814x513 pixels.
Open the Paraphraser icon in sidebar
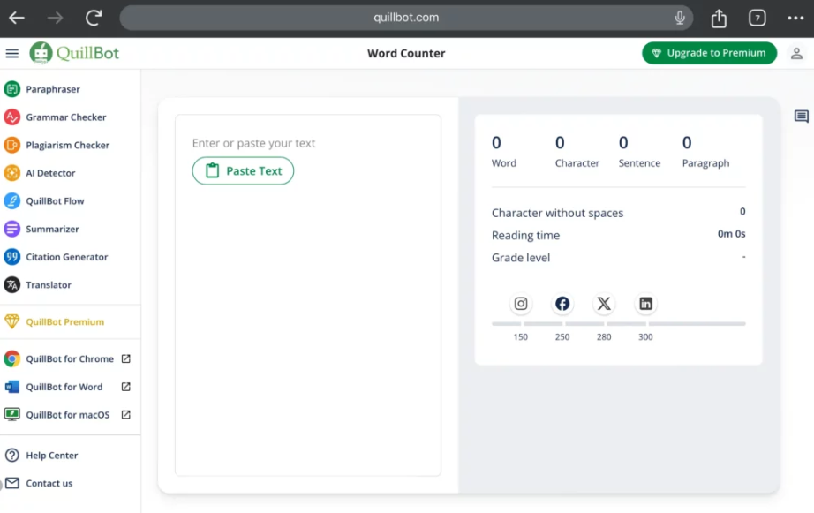tap(12, 89)
